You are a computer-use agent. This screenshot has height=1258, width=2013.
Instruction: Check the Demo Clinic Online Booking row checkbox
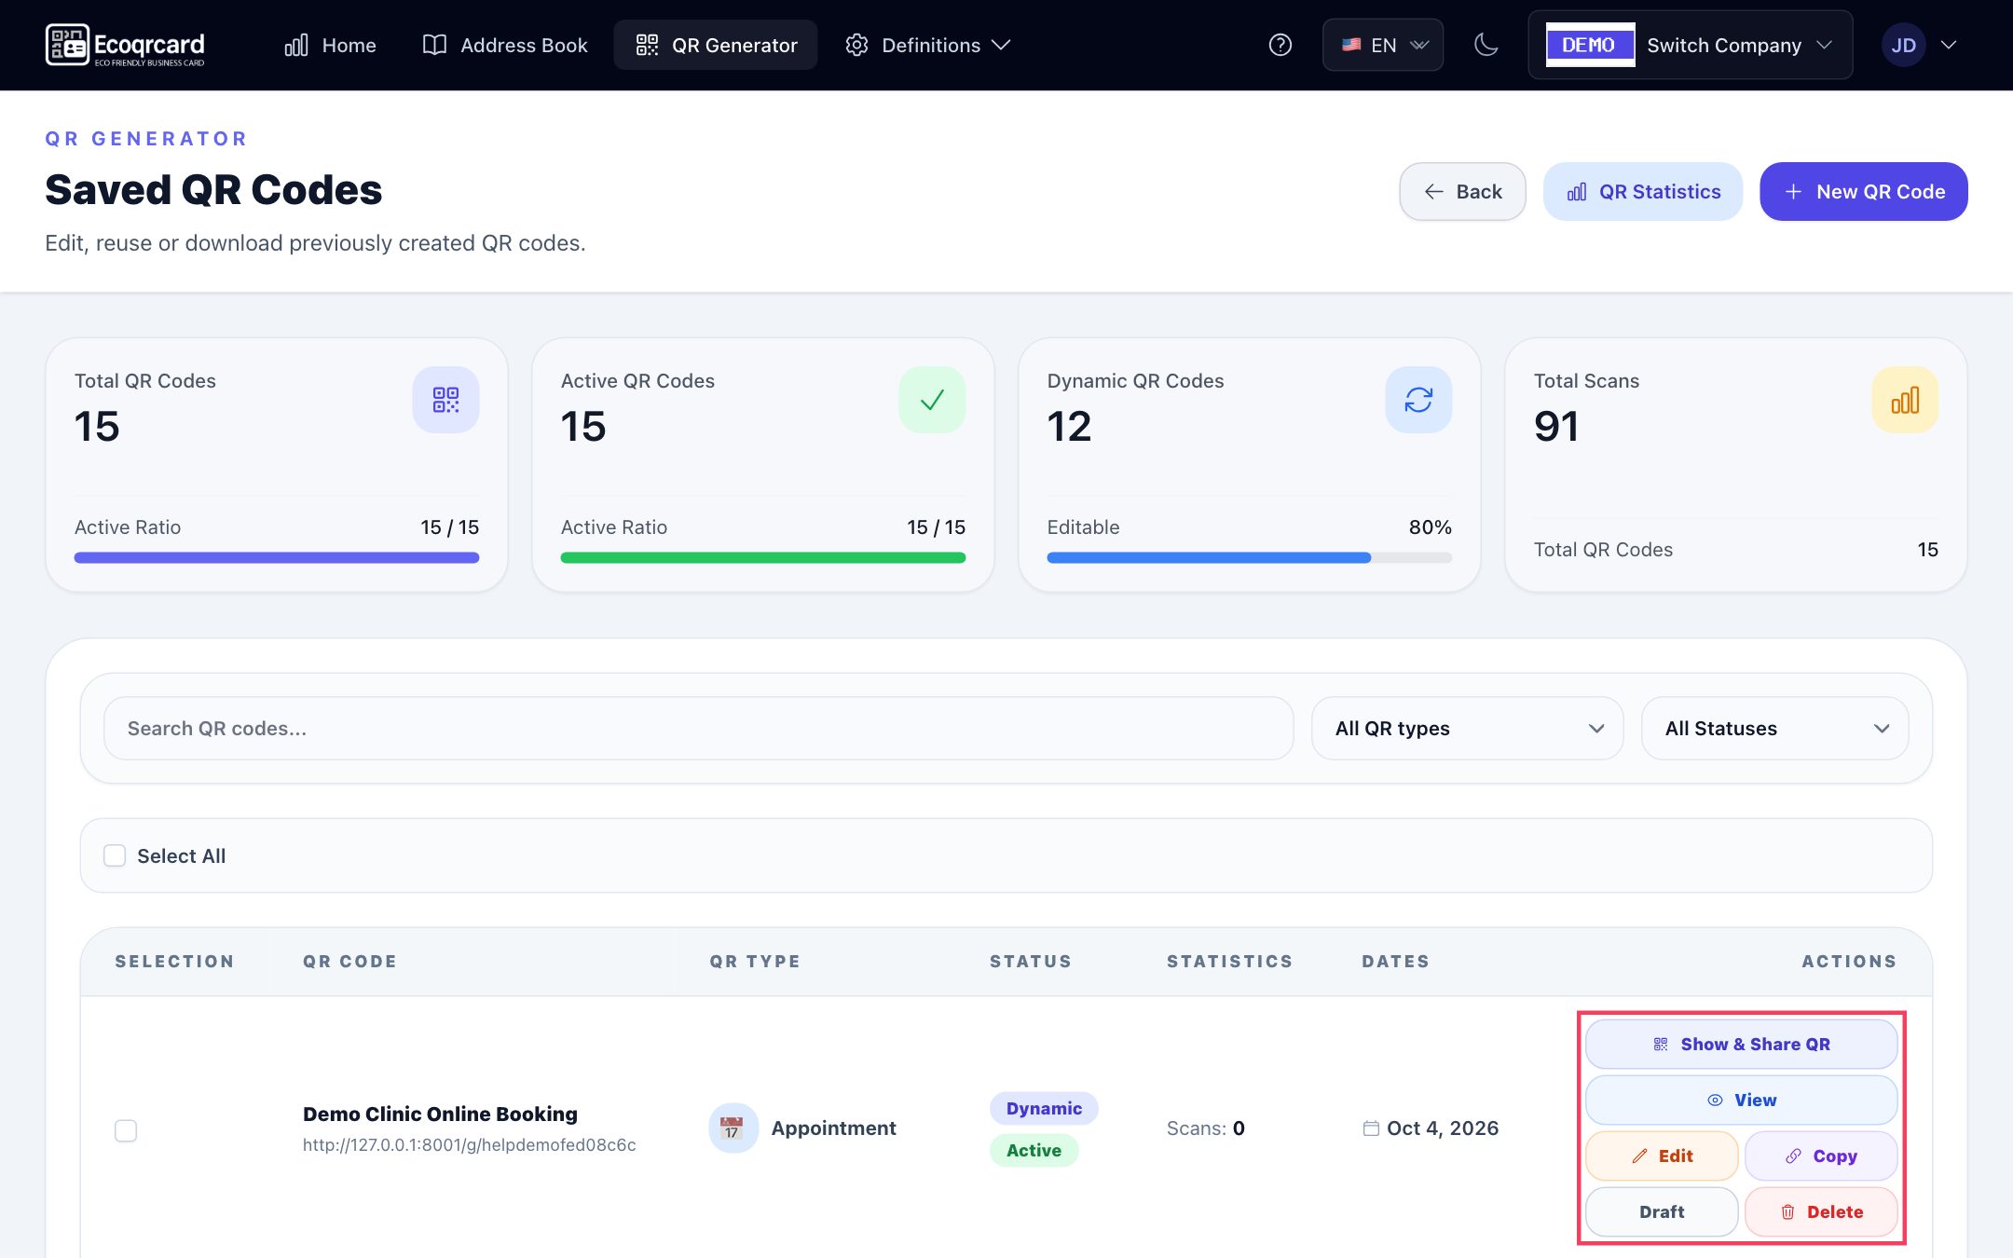pos(126,1130)
